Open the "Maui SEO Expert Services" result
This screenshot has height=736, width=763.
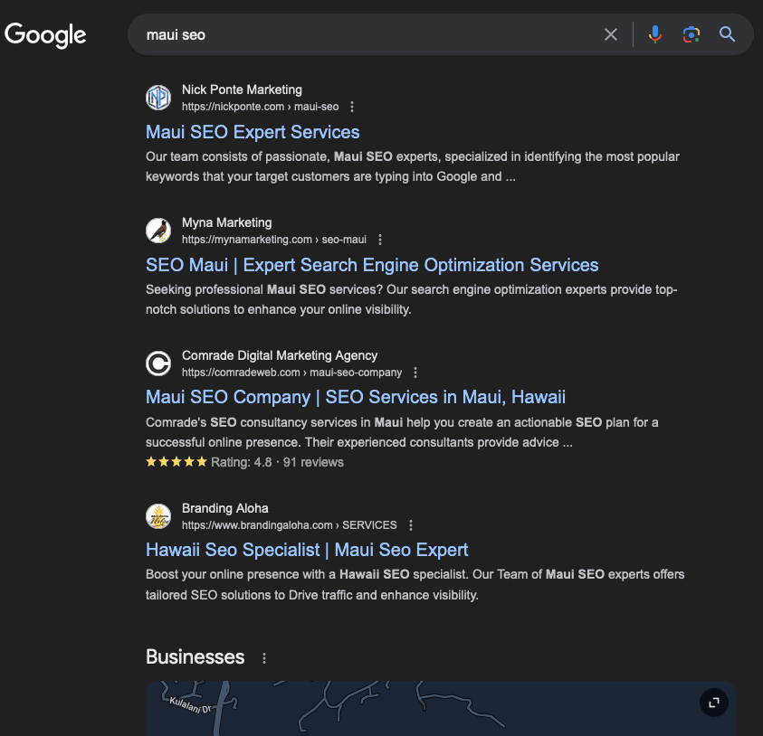click(253, 132)
